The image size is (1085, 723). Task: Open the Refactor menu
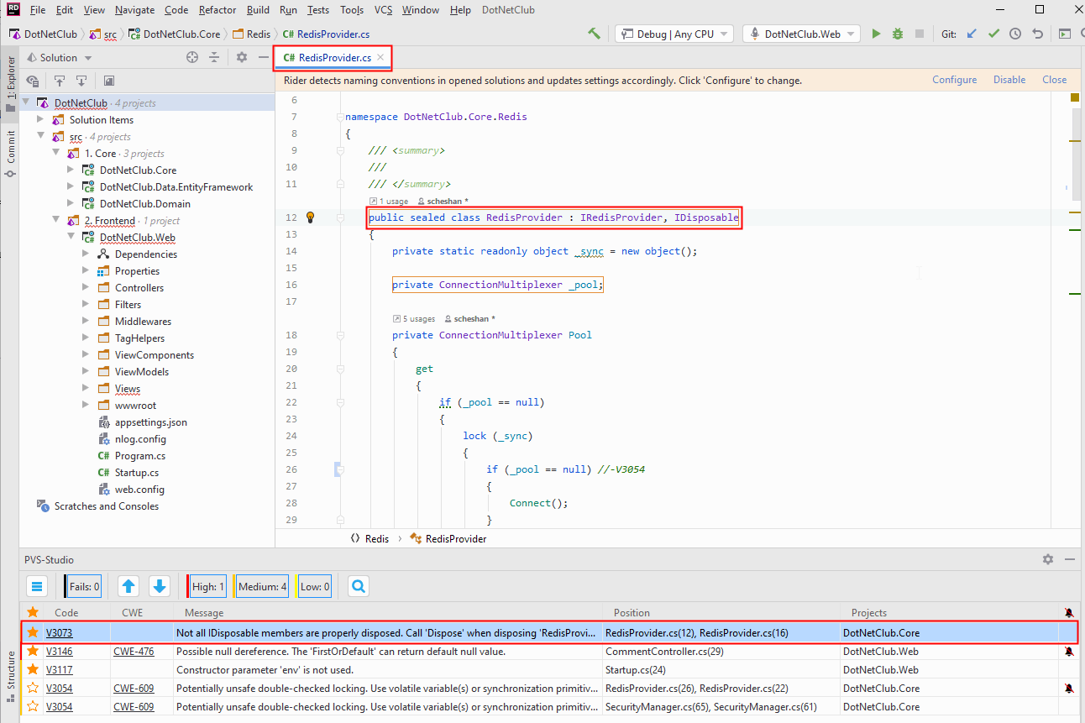(x=218, y=10)
